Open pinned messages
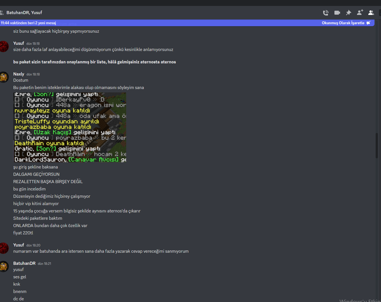The height and width of the screenshot is (302, 381). click(x=349, y=13)
